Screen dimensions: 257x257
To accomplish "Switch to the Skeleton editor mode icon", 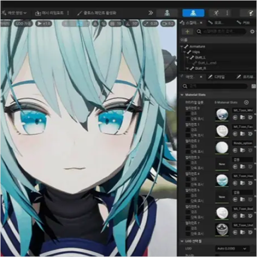I will tap(167, 13).
